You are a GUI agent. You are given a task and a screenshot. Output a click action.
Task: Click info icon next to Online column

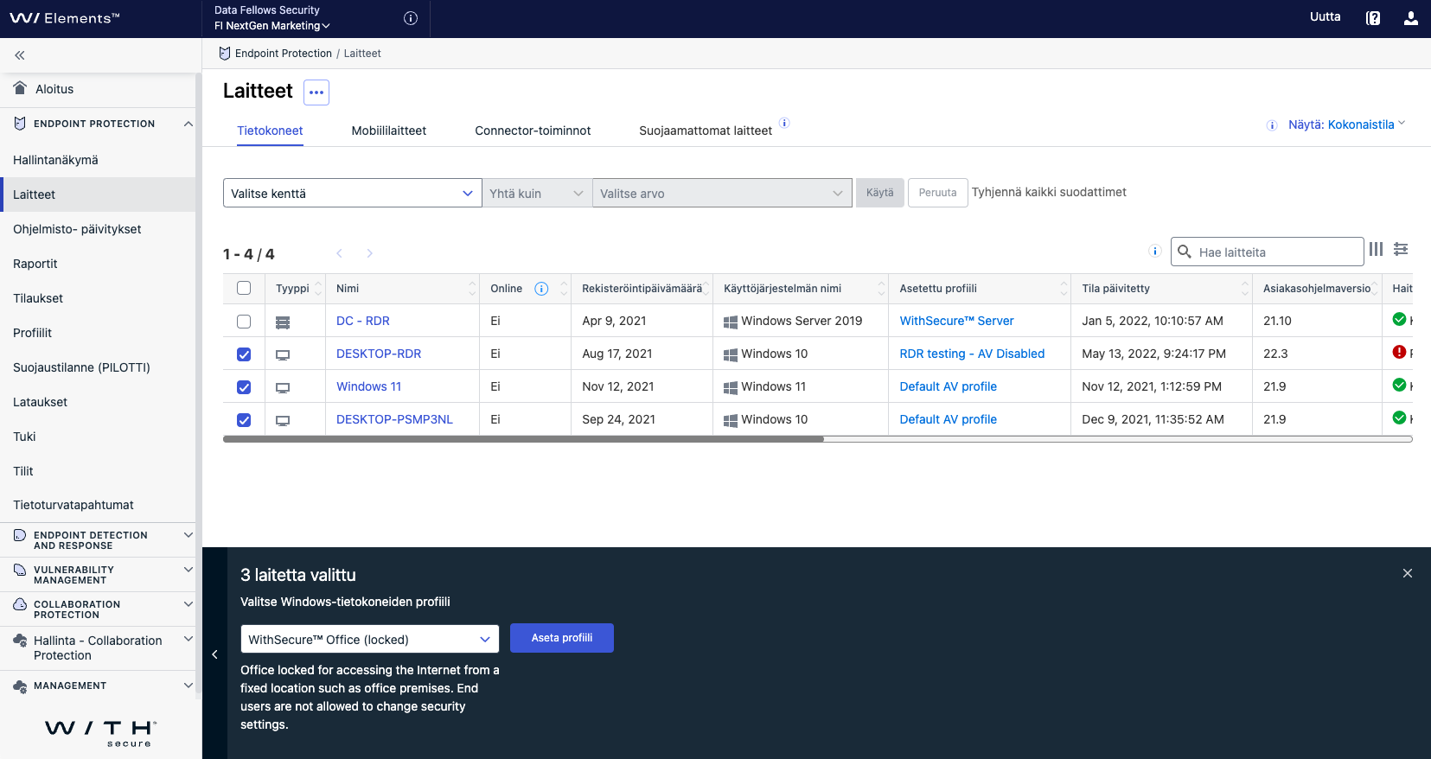(x=541, y=289)
